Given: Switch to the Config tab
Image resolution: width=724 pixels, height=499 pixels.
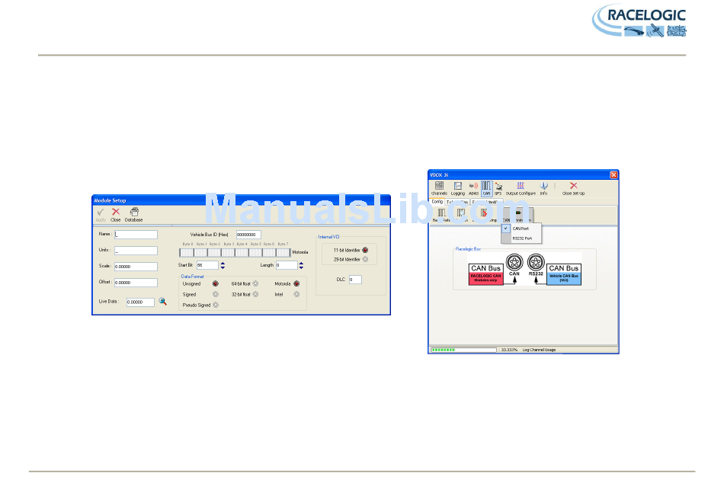Looking at the screenshot, I should (x=437, y=202).
